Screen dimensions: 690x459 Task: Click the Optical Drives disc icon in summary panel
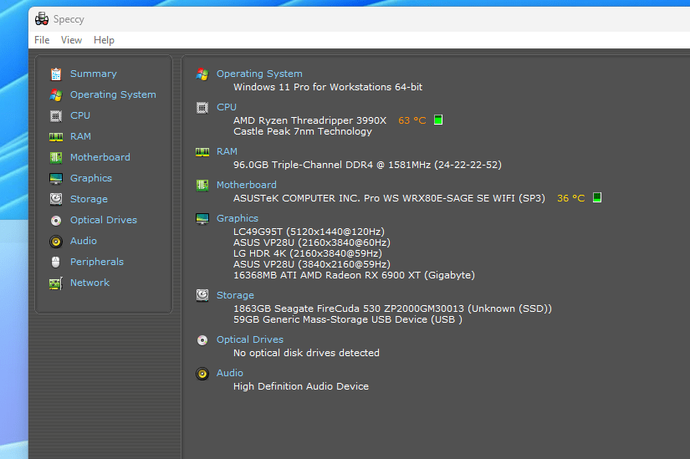[202, 340]
